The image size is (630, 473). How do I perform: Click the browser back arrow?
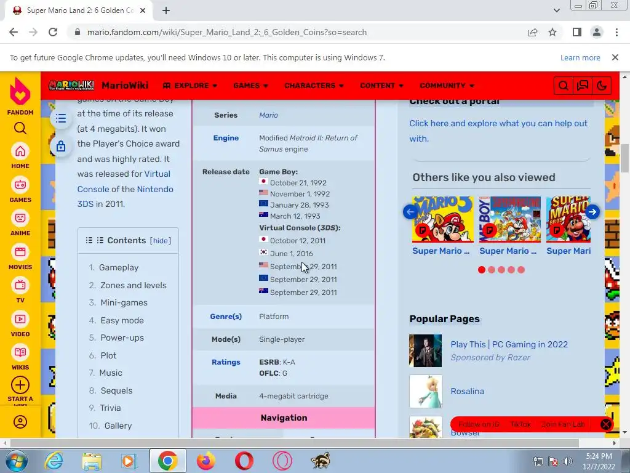[x=14, y=32]
